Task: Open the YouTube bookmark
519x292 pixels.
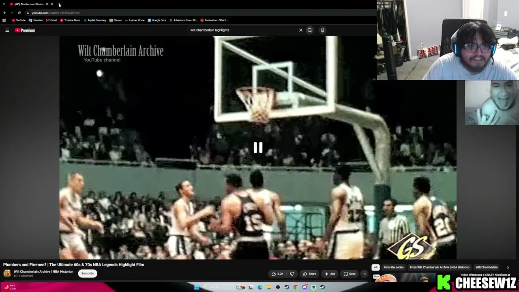Action: coord(19,20)
